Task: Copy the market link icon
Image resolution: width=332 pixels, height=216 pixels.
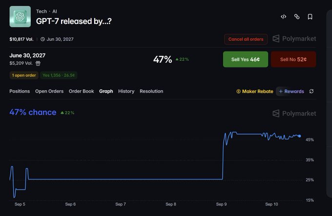Action: pos(297,17)
